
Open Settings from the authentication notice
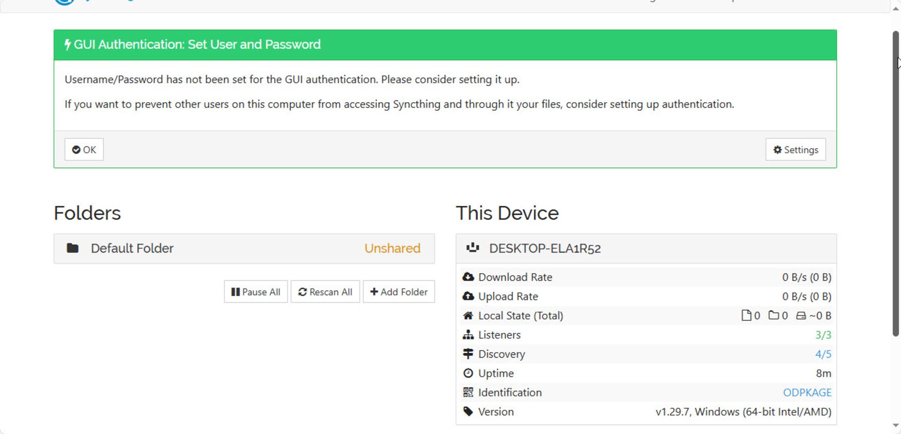pos(795,150)
